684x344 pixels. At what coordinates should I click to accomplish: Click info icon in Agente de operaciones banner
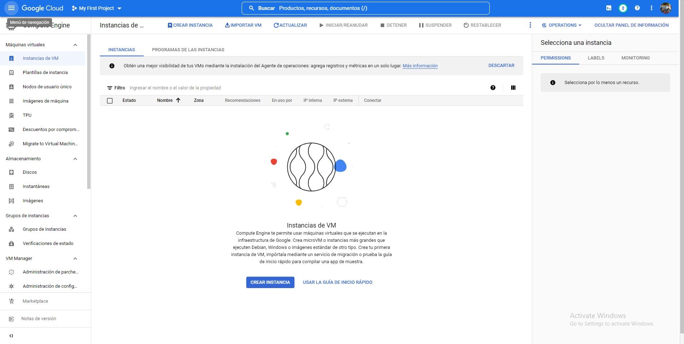click(x=112, y=66)
